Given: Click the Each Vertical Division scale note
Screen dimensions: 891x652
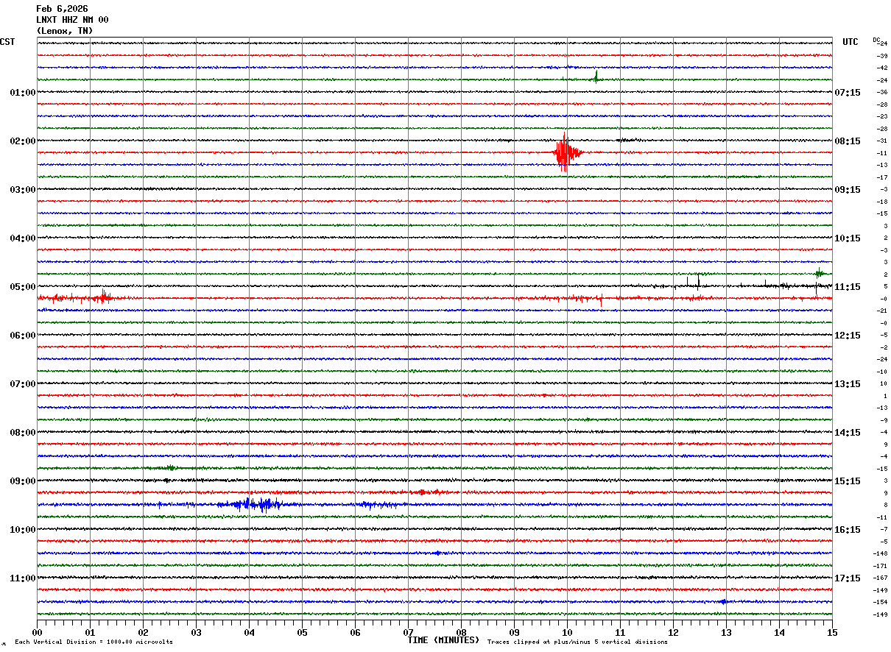Looking at the screenshot, I should tap(94, 642).
